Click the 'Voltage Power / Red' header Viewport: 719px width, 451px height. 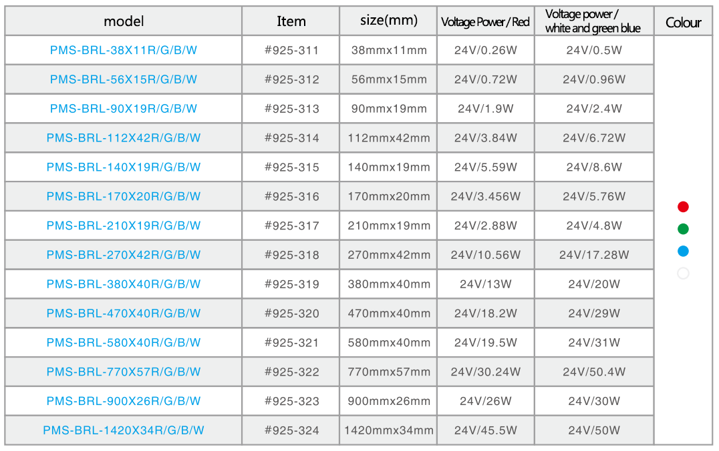coord(485,21)
